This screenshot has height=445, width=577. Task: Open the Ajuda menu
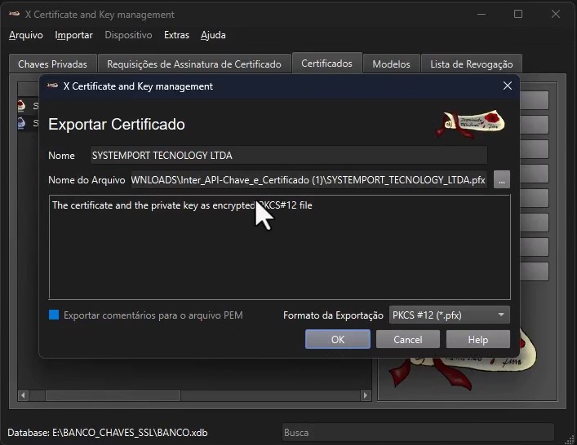point(213,35)
